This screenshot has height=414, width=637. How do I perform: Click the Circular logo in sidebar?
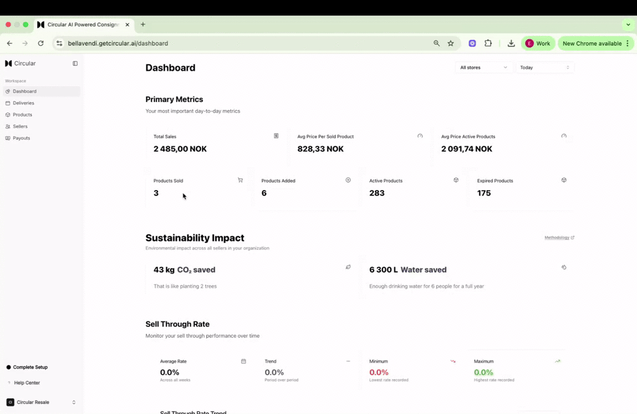pyautogui.click(x=21, y=63)
